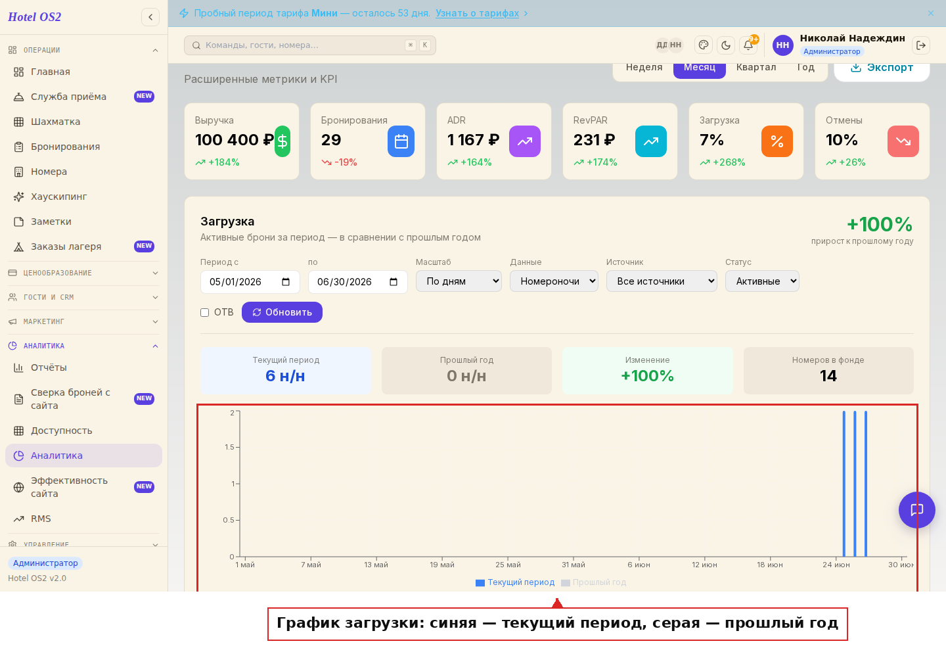Toggle the ОТВ checkbox

click(x=205, y=312)
